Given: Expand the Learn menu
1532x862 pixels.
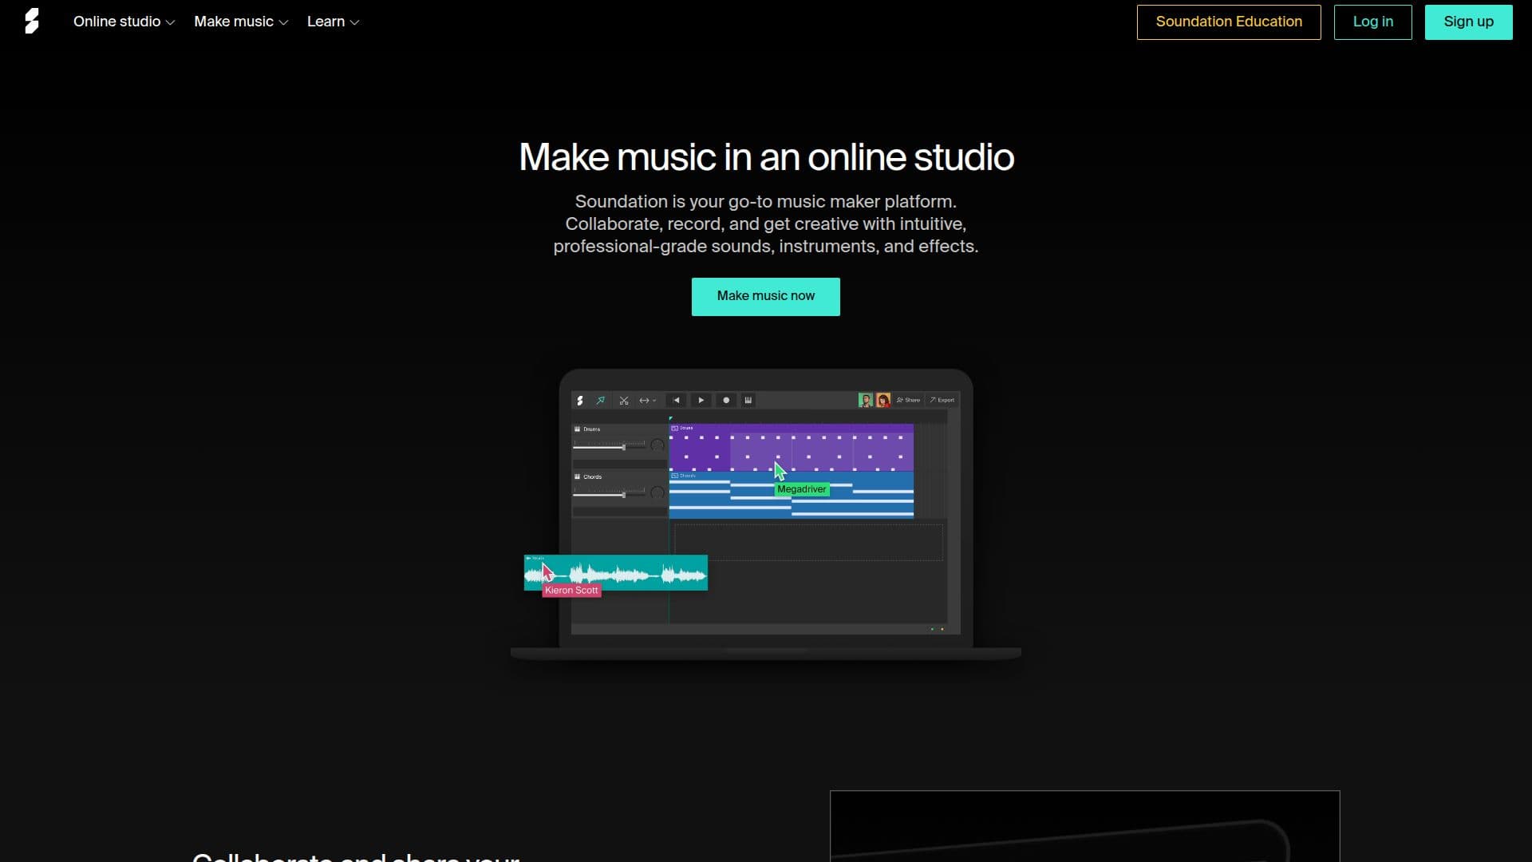Looking at the screenshot, I should (x=334, y=22).
